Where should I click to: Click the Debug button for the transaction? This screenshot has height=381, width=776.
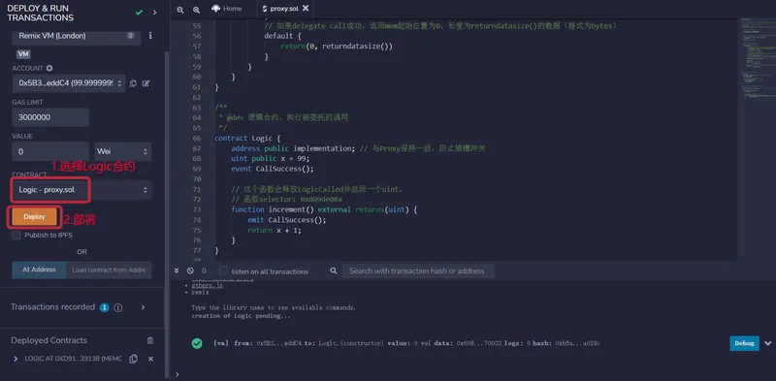click(x=744, y=343)
